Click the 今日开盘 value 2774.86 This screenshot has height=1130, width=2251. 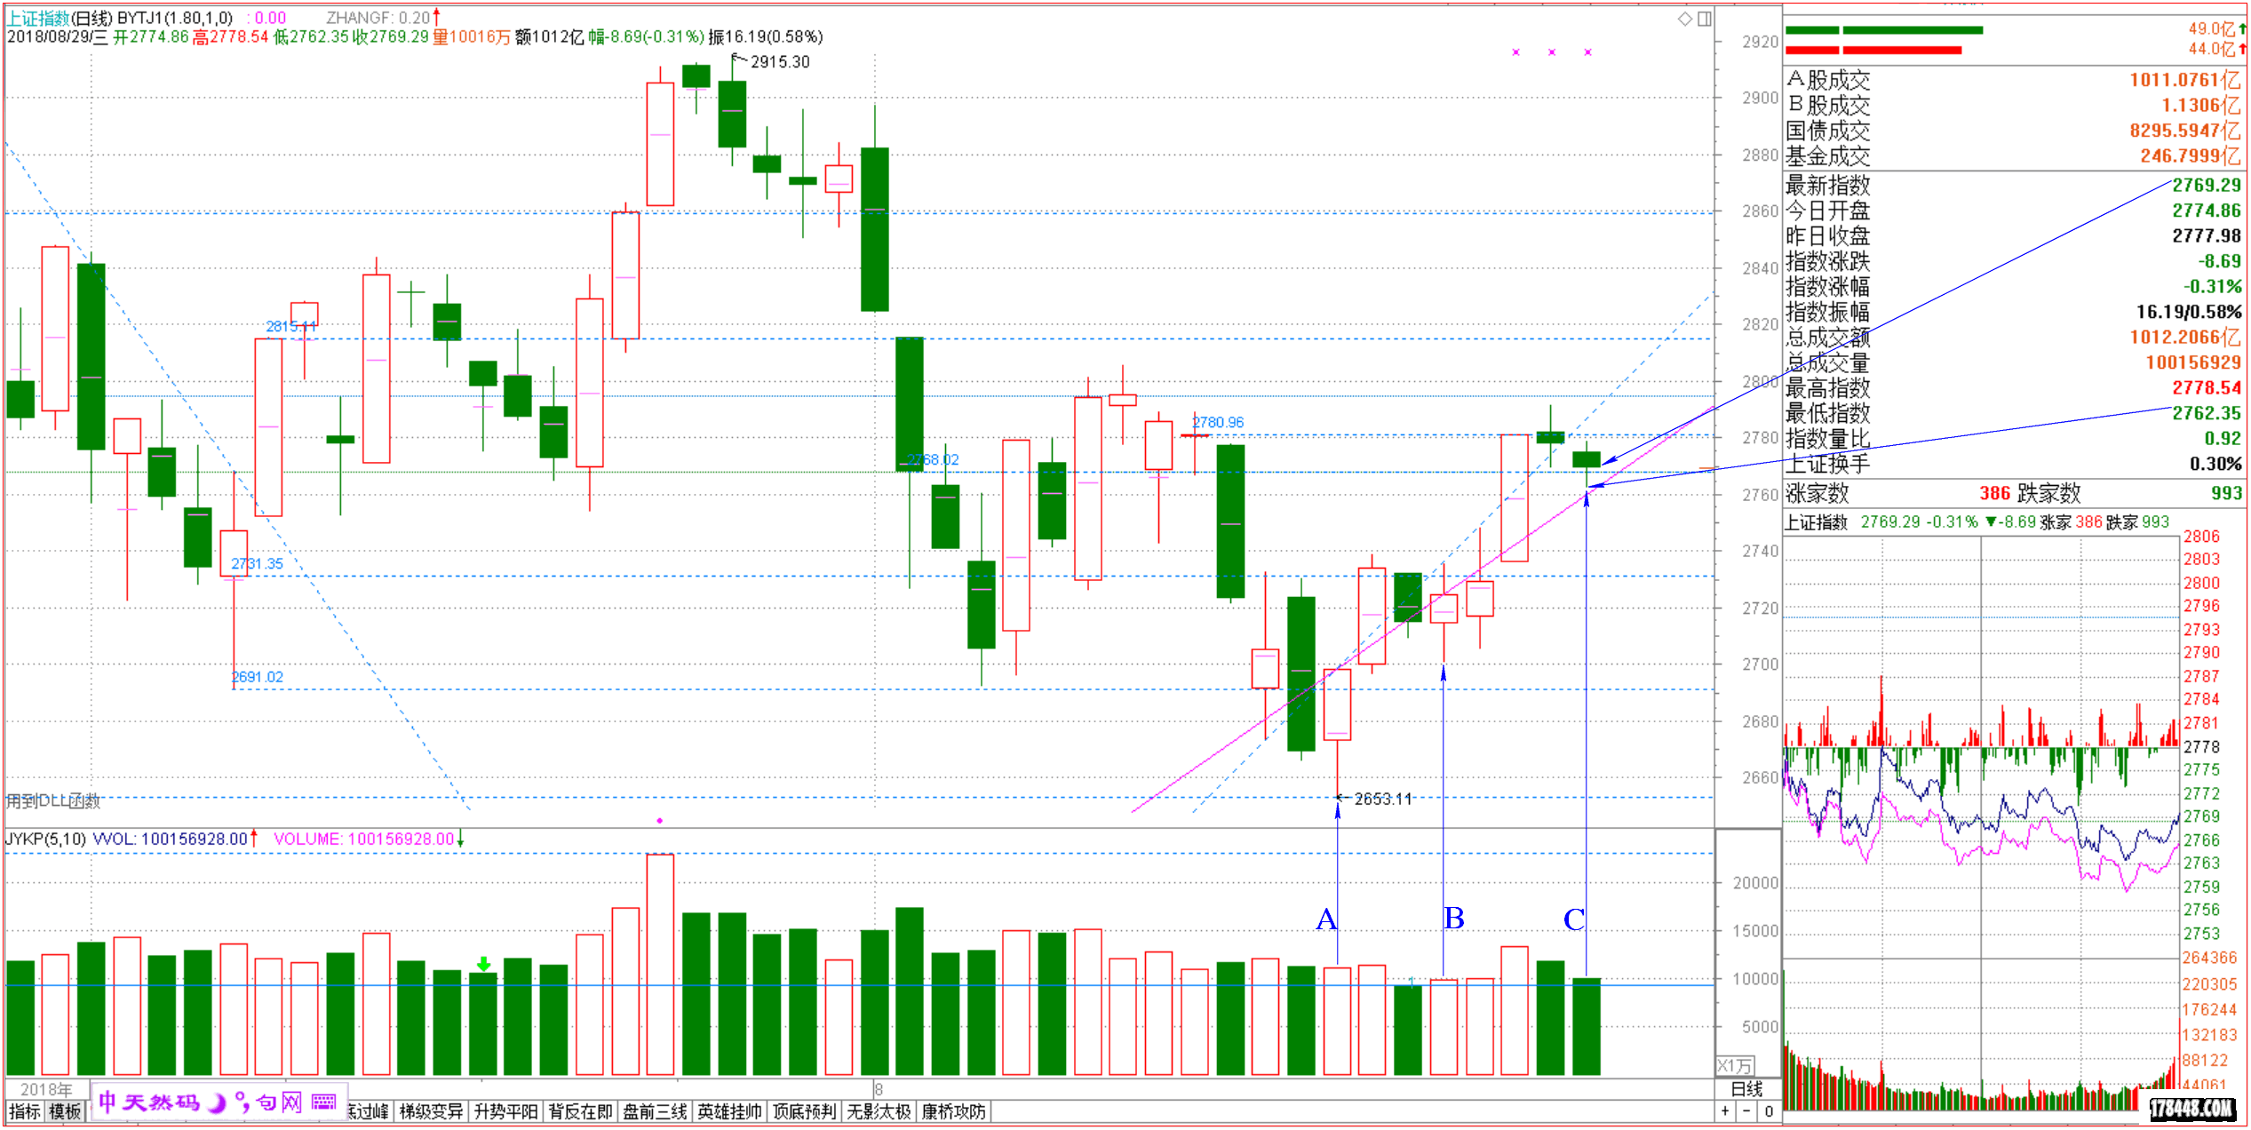tap(2207, 211)
